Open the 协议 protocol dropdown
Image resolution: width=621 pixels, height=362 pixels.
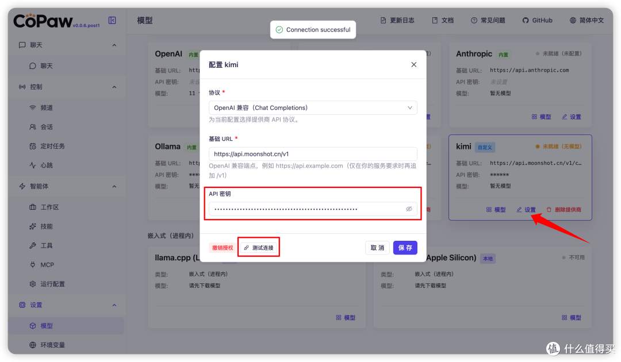pos(313,107)
